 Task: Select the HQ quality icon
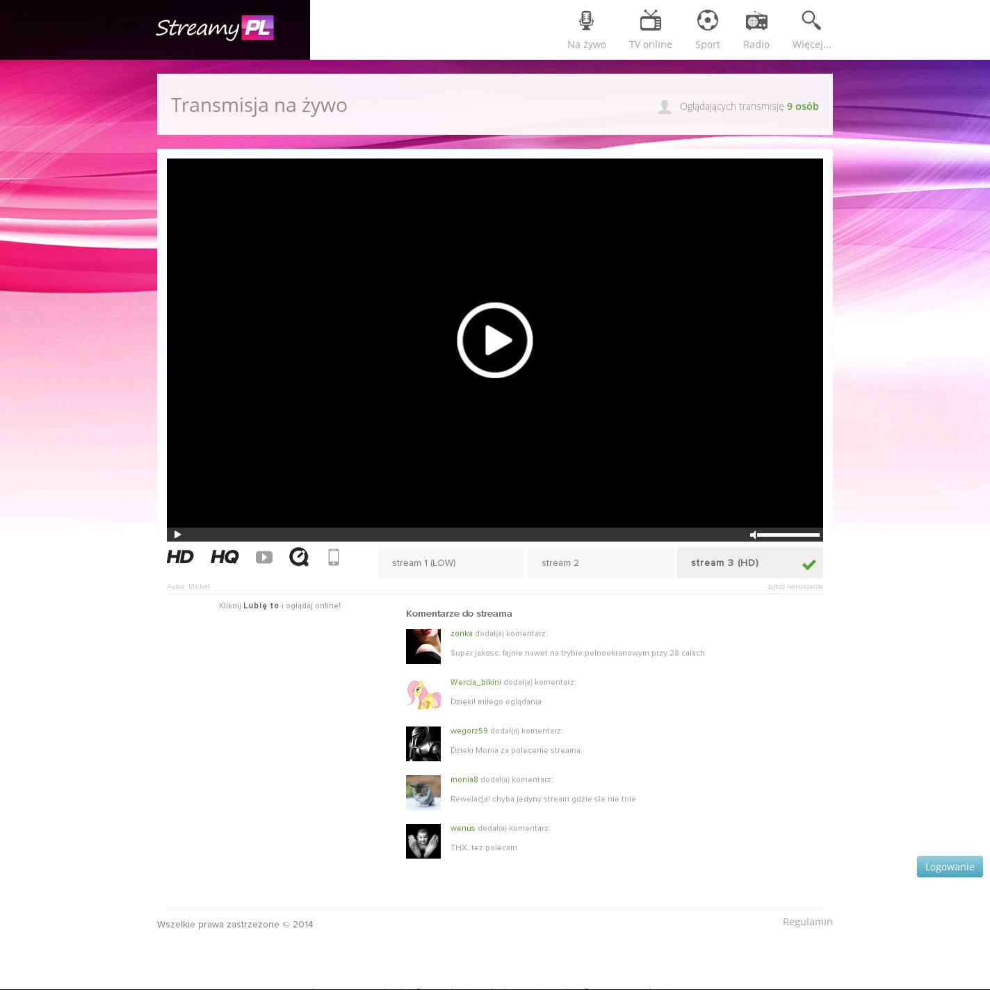(225, 557)
